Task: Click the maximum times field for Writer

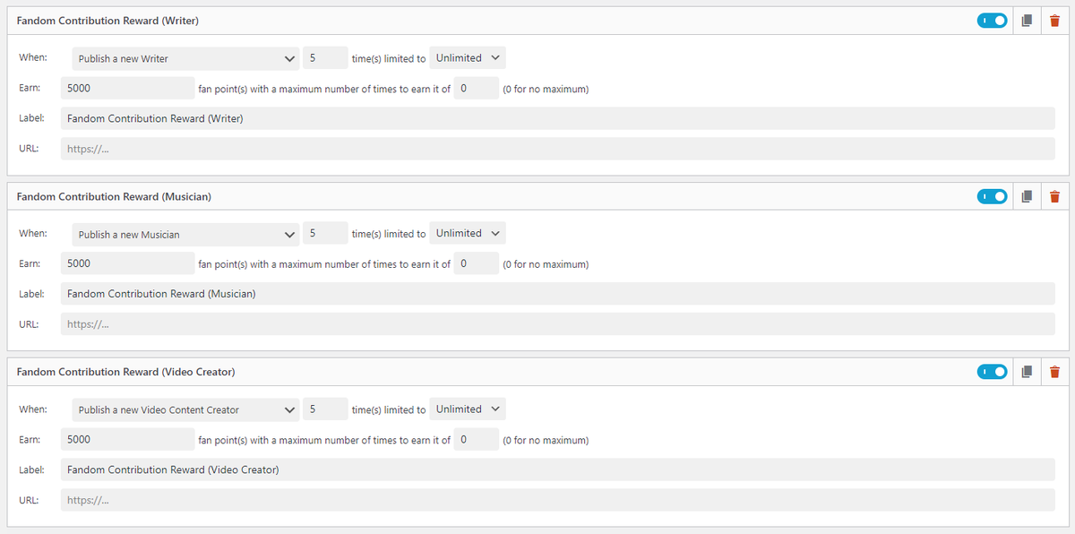Action: 477,88
